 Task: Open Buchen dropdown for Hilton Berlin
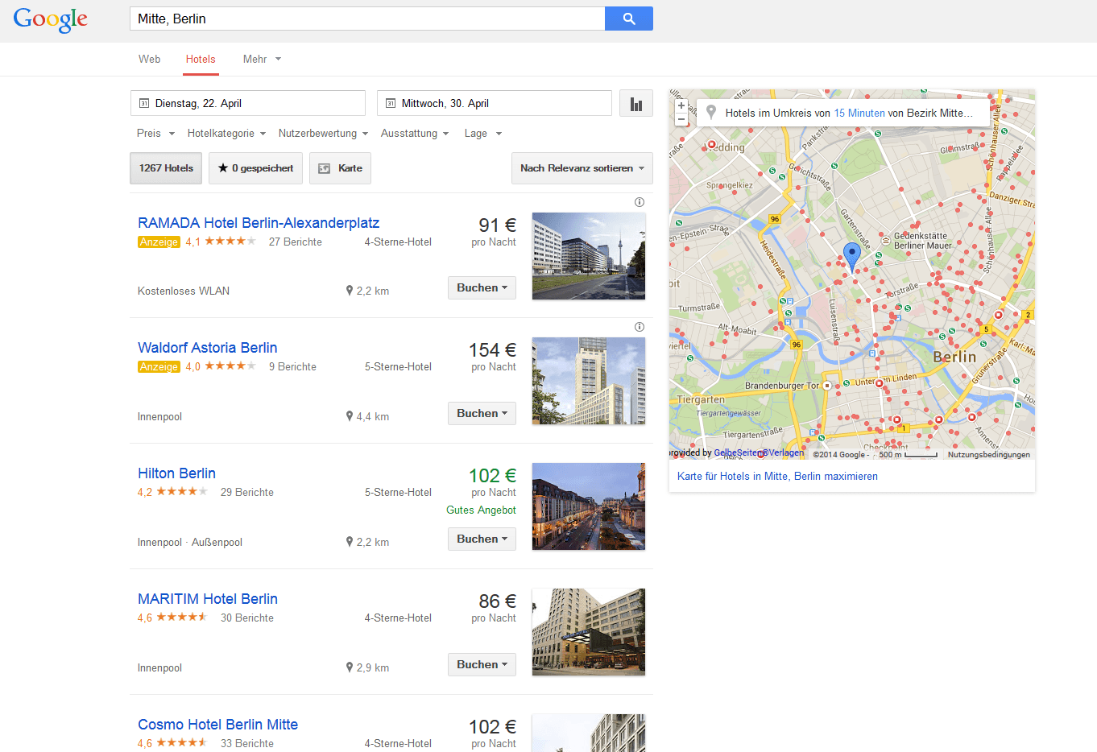click(482, 539)
